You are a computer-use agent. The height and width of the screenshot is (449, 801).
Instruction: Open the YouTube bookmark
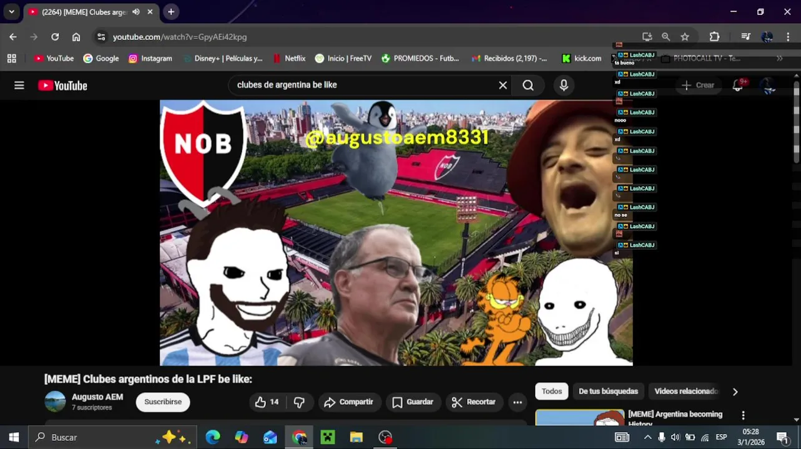54,58
